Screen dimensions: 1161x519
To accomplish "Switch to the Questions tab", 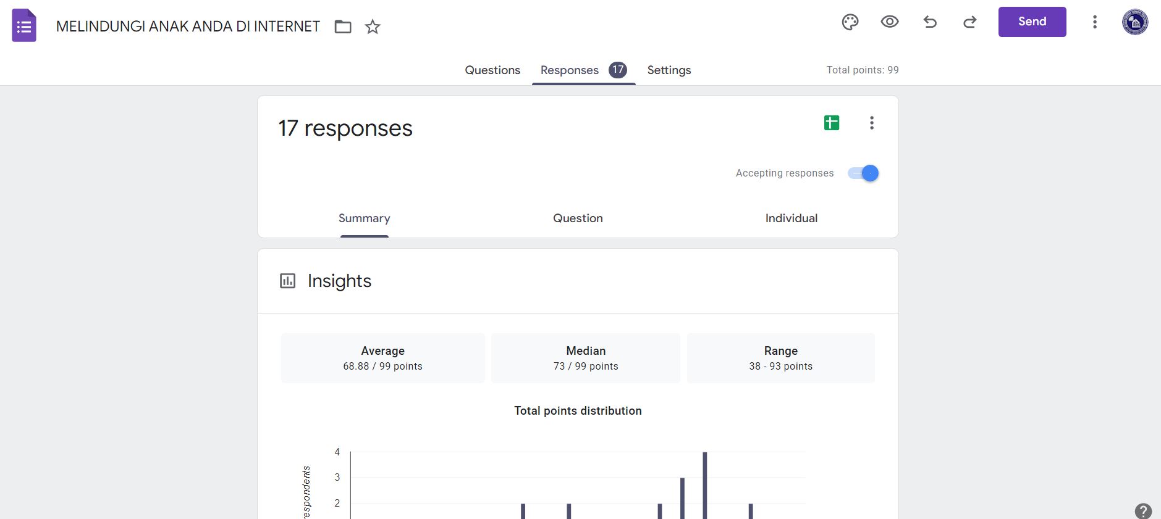I will (492, 70).
